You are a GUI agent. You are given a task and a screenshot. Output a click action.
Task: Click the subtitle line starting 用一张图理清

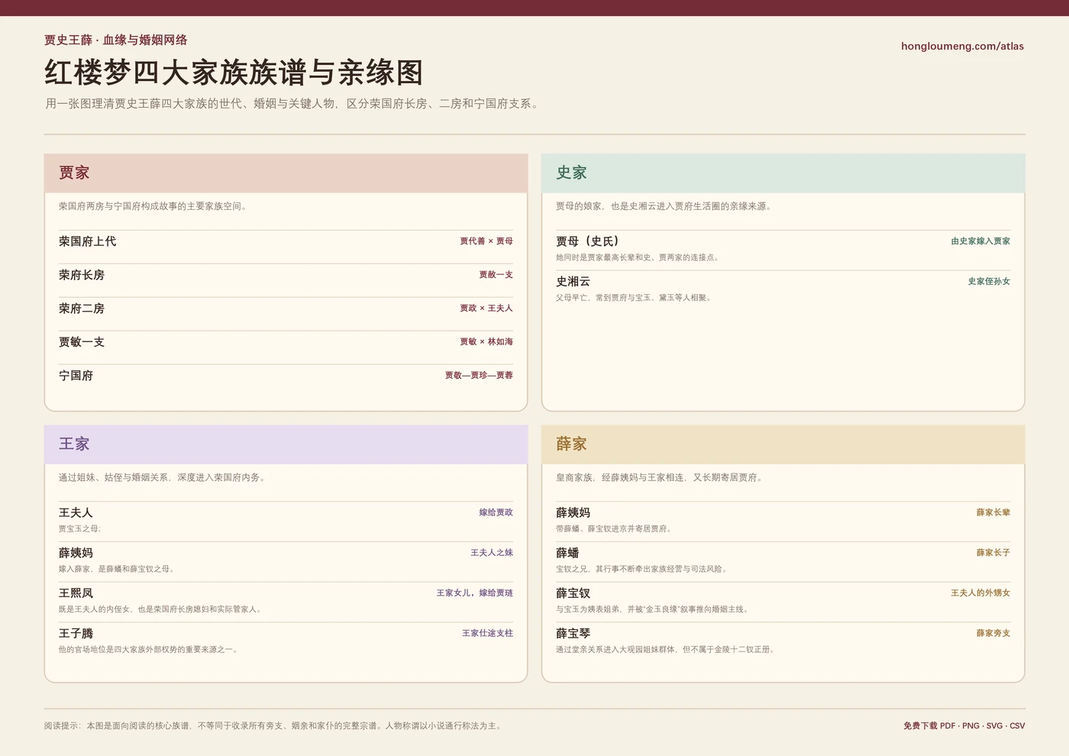click(x=293, y=104)
